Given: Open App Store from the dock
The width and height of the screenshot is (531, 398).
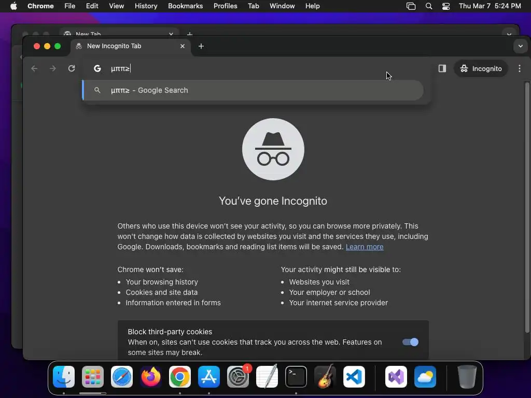Looking at the screenshot, I should (209, 377).
